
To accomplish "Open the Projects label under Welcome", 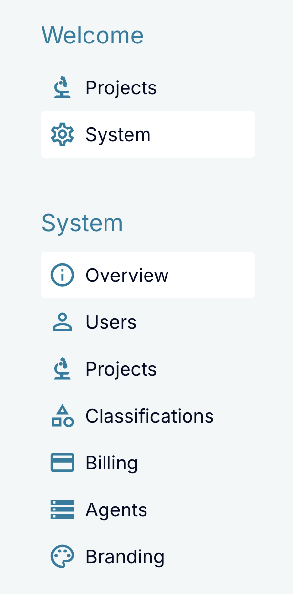I will click(121, 88).
